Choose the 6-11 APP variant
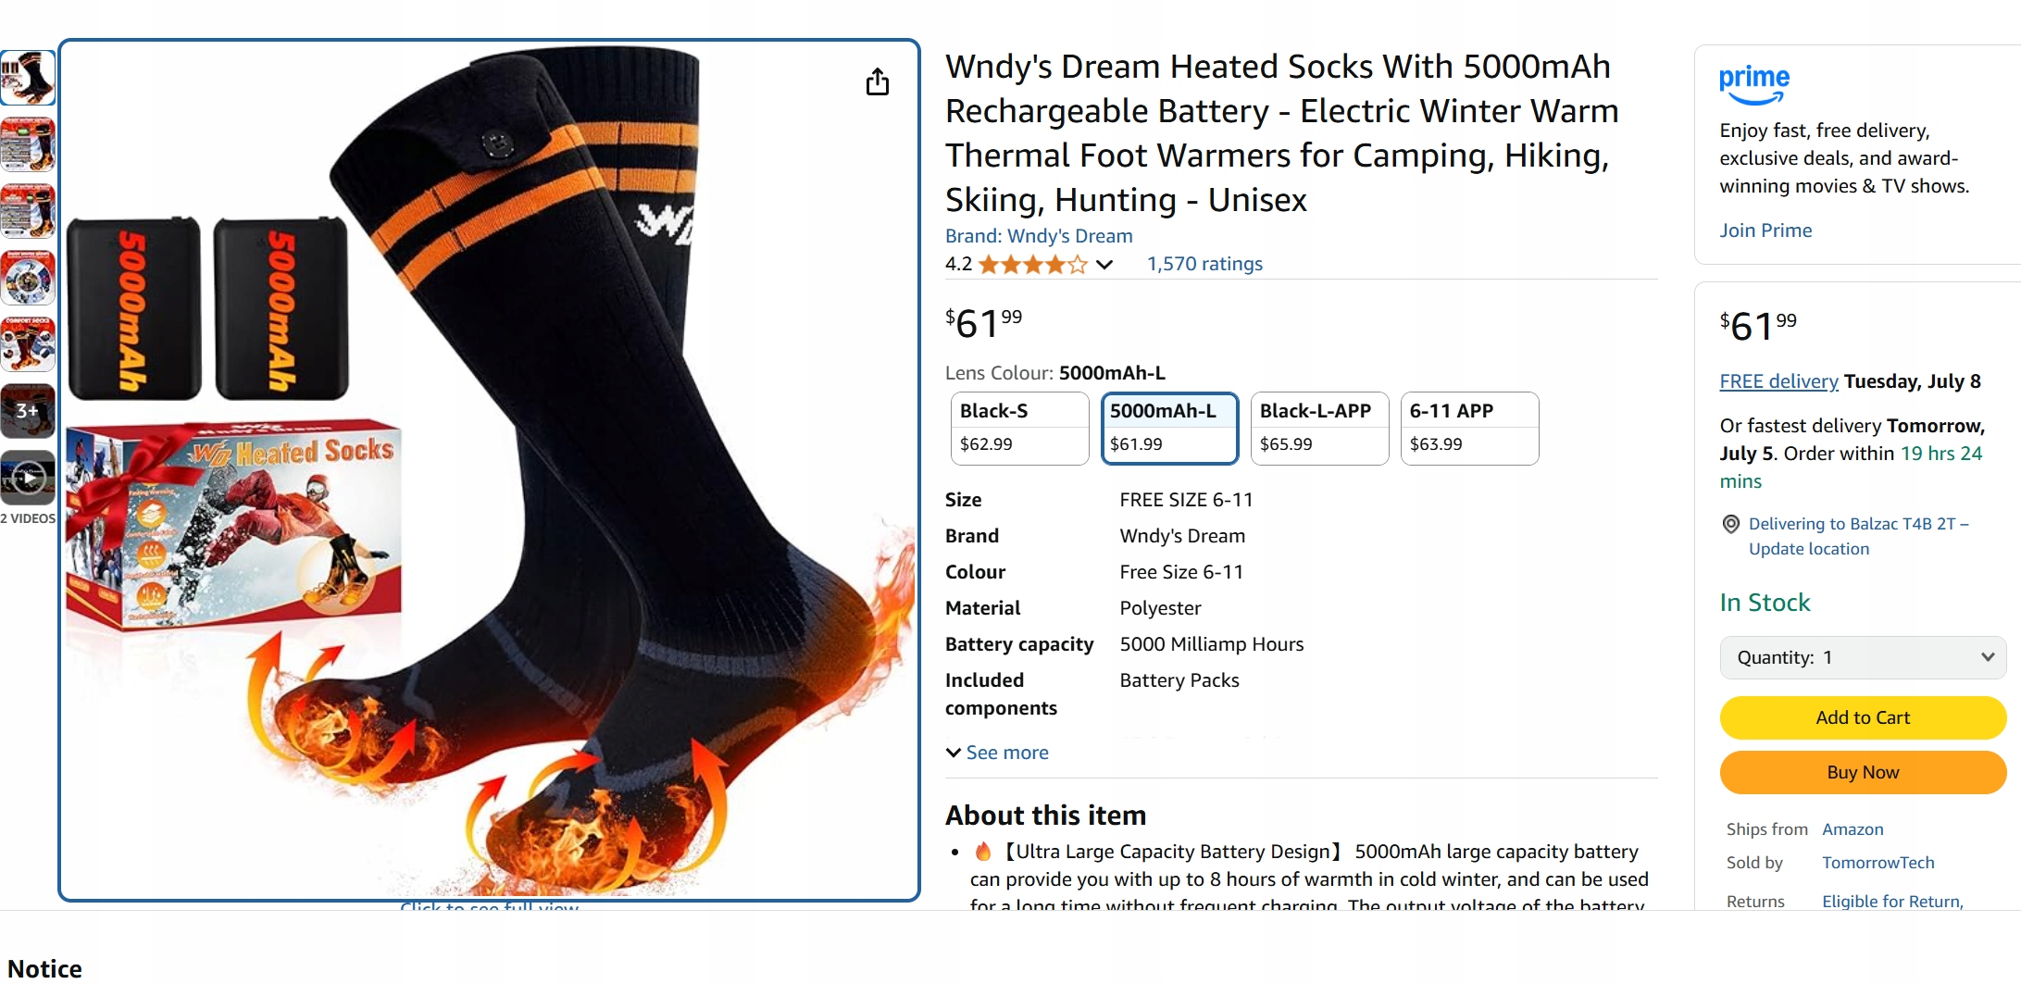The width and height of the screenshot is (2021, 984). point(1469,428)
